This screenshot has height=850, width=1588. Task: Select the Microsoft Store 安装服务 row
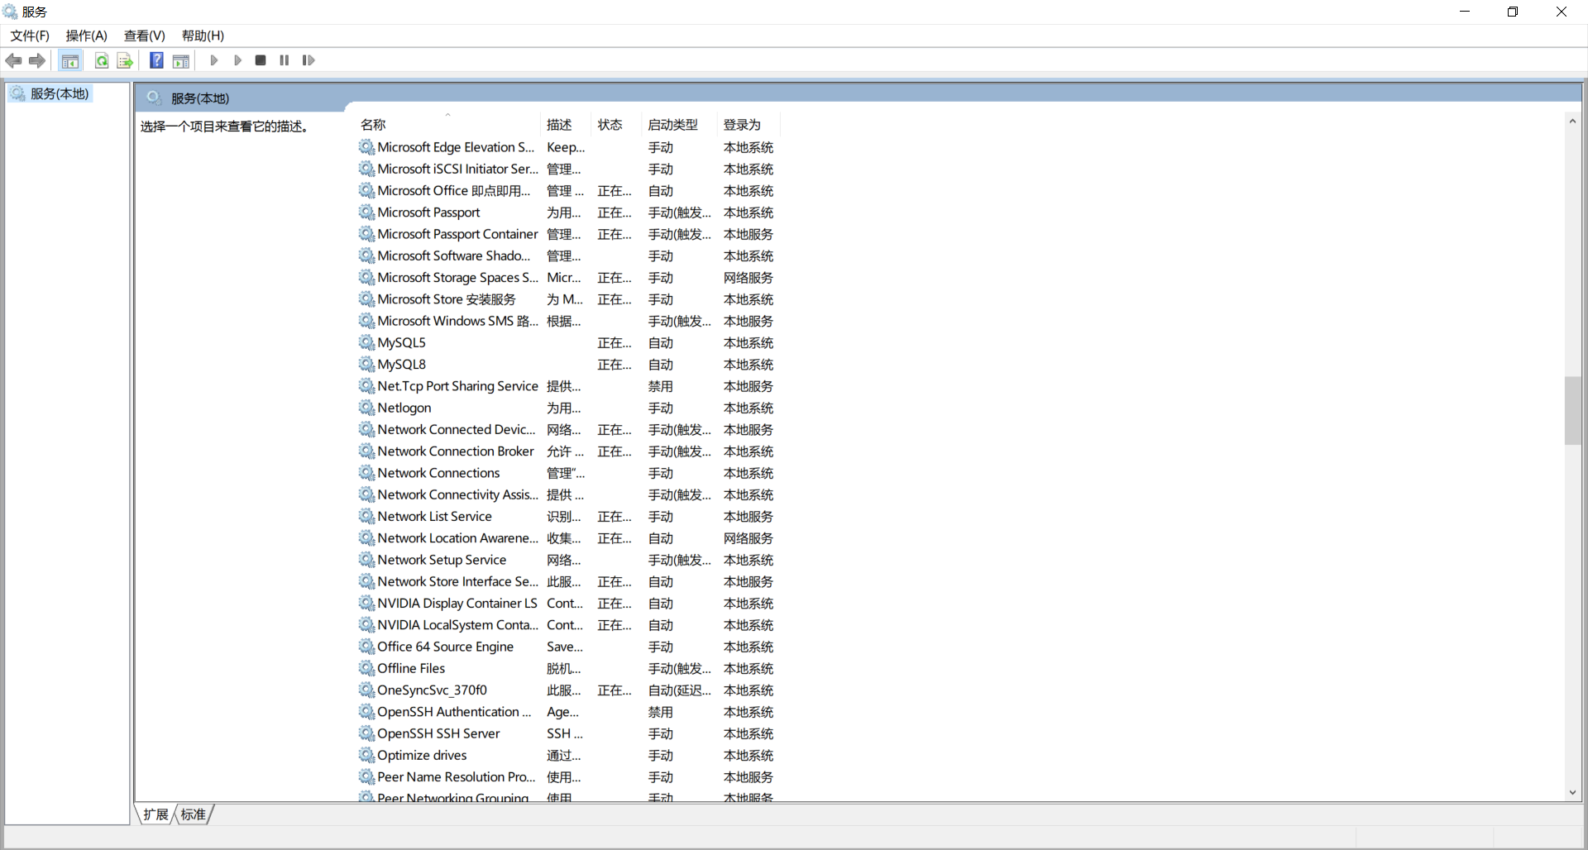[x=568, y=299]
